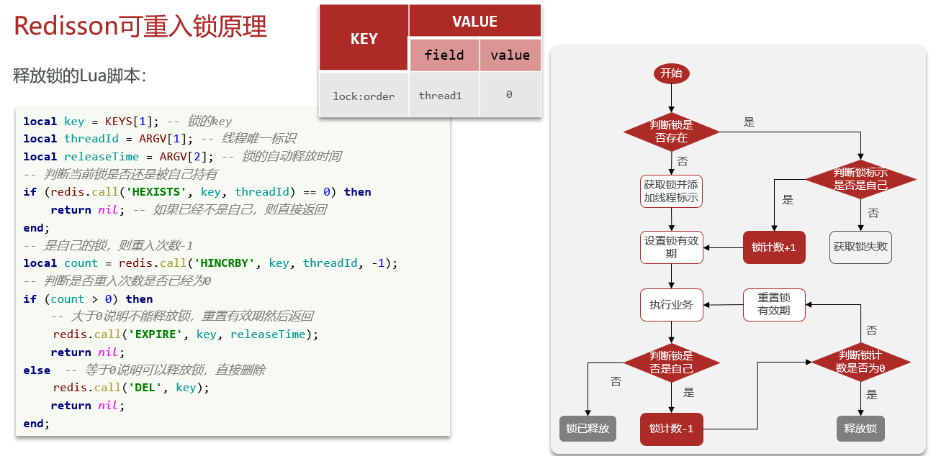
Task: Click the '开始' start node
Action: [671, 73]
